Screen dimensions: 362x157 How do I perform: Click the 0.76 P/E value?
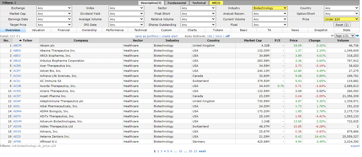point(281,86)
